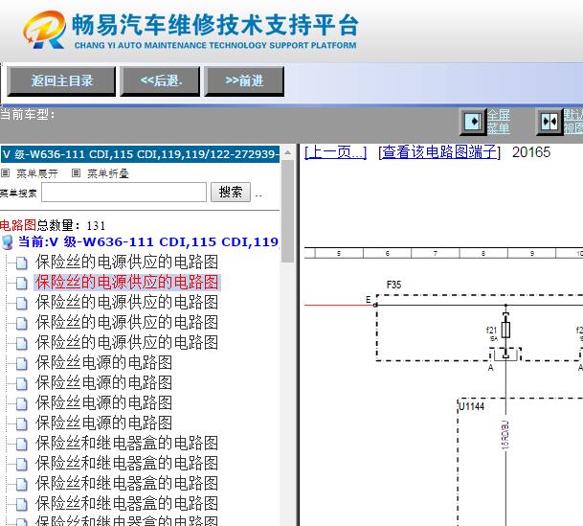Open the third 保险丝的电源供应的电路图 item
The width and height of the screenshot is (583, 526).
coord(126,303)
